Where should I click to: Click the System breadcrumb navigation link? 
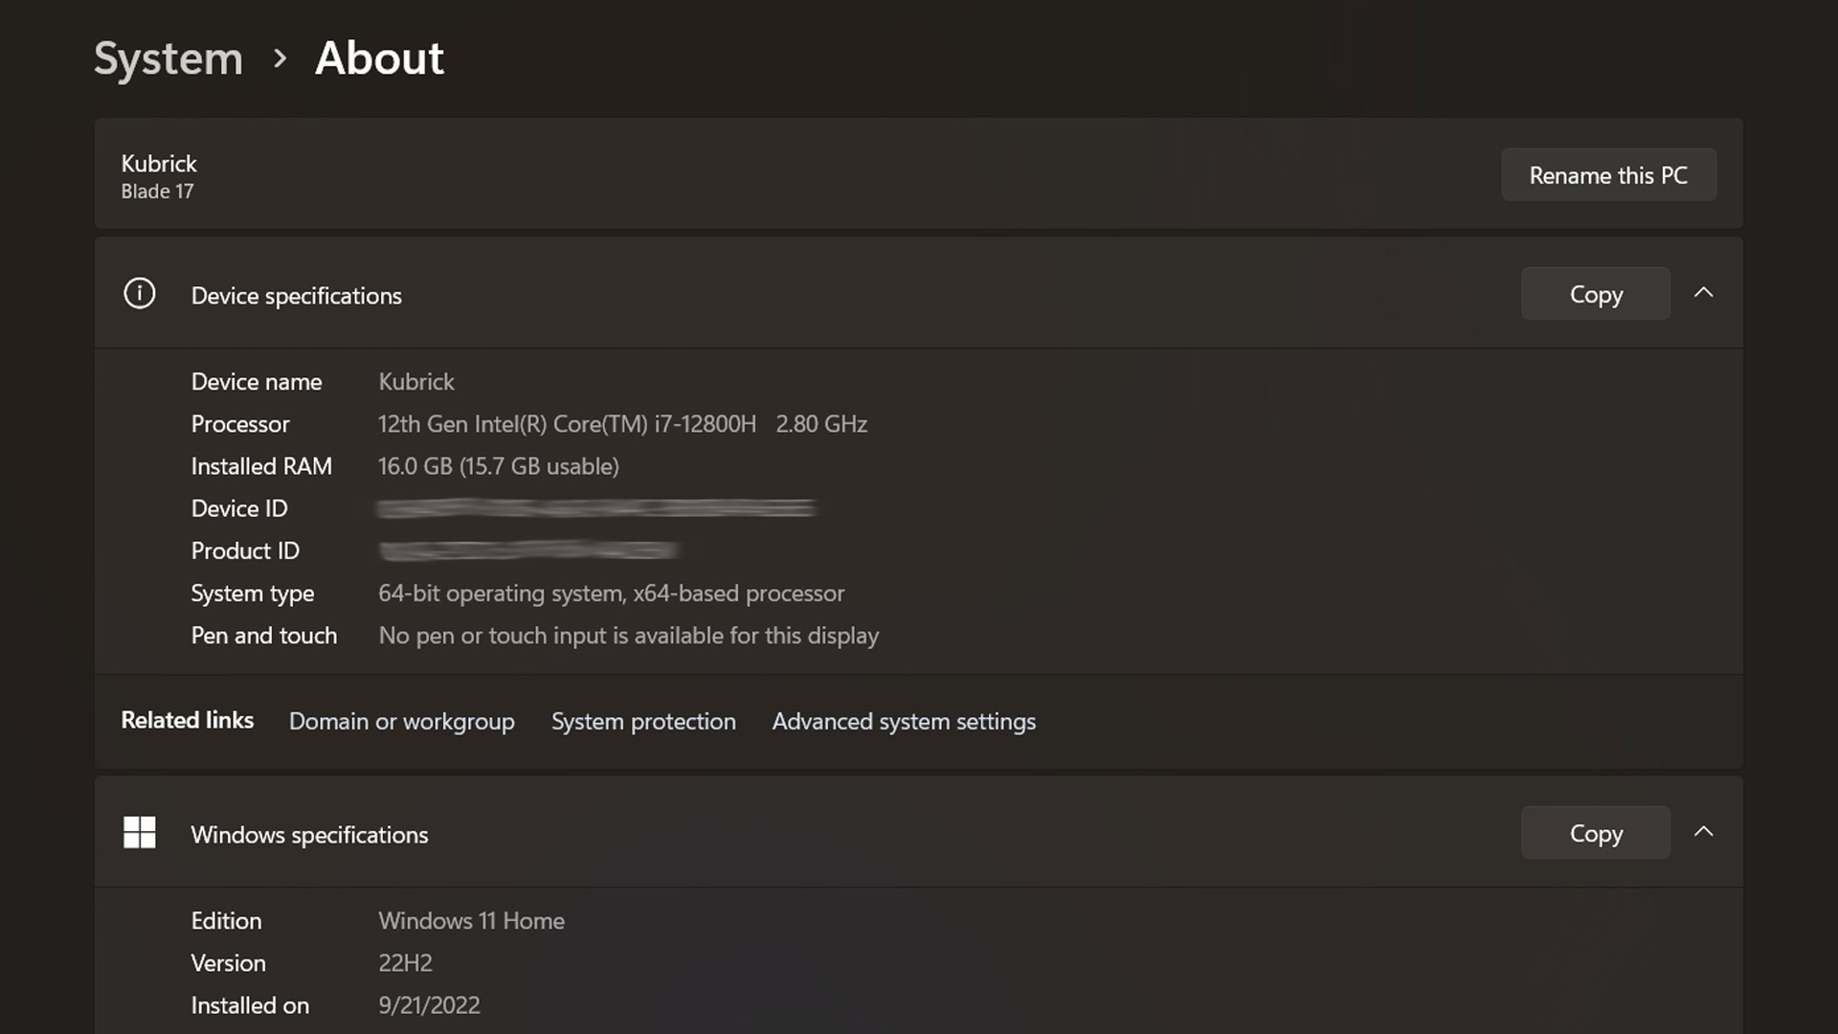click(168, 55)
